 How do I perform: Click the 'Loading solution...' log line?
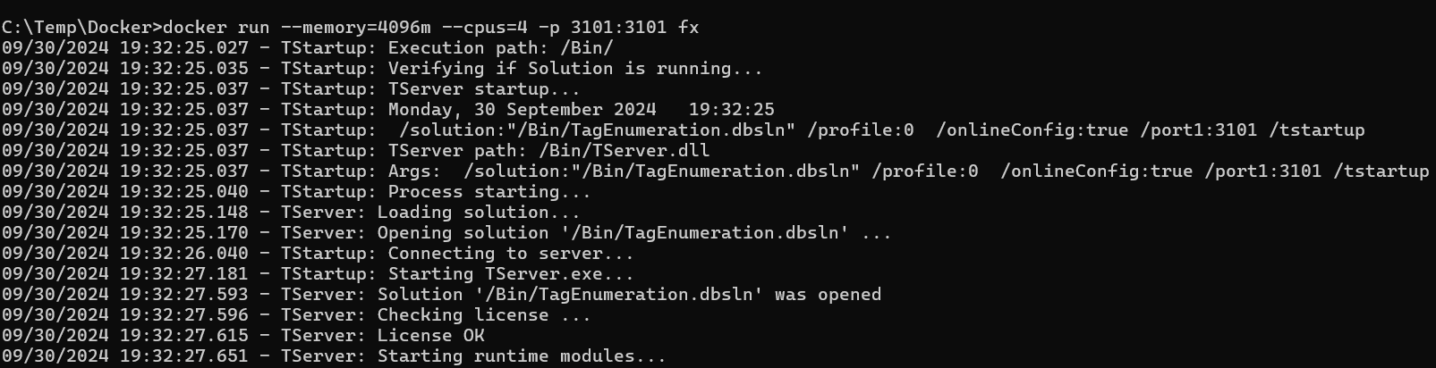291,213
